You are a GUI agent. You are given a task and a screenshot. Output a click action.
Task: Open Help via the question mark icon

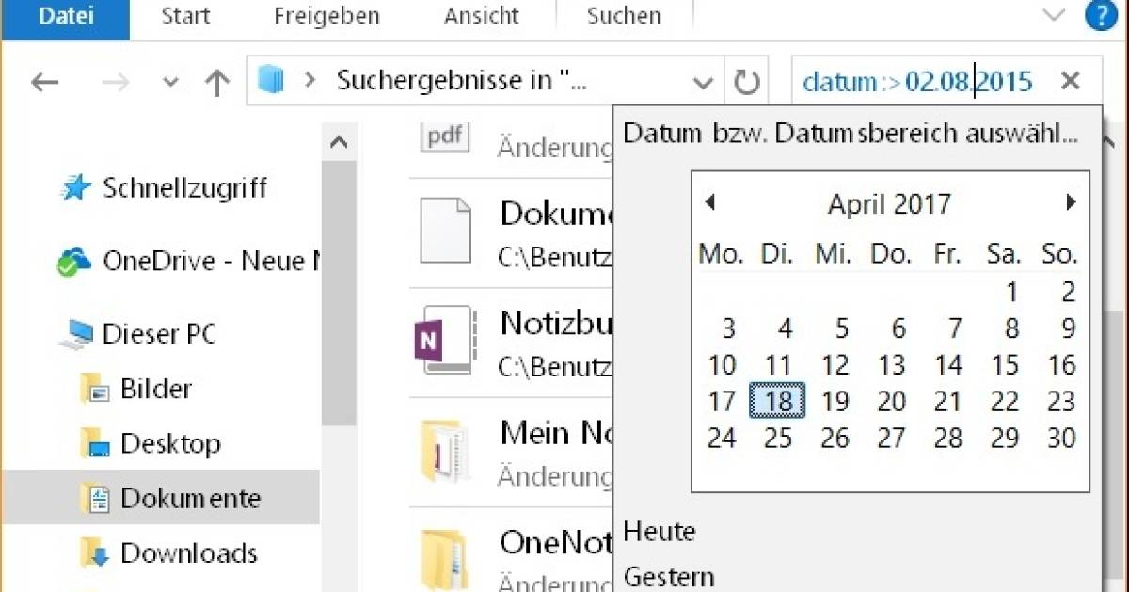tap(1105, 15)
